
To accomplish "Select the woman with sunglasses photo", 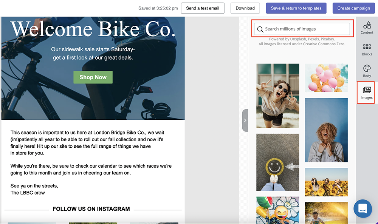I will tap(278, 96).
